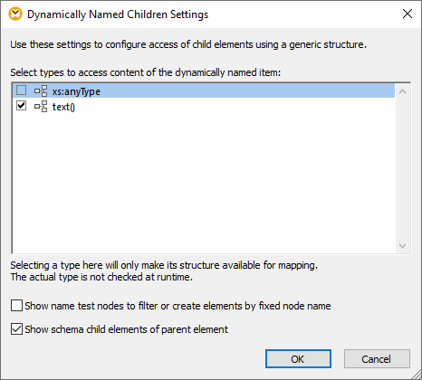Click the type list scroll down arrow
Image resolution: width=422 pixels, height=380 pixels.
(x=402, y=246)
